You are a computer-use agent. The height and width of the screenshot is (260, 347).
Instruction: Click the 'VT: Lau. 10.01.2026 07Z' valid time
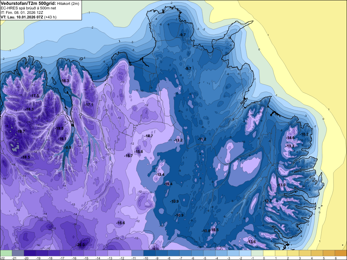22,17
